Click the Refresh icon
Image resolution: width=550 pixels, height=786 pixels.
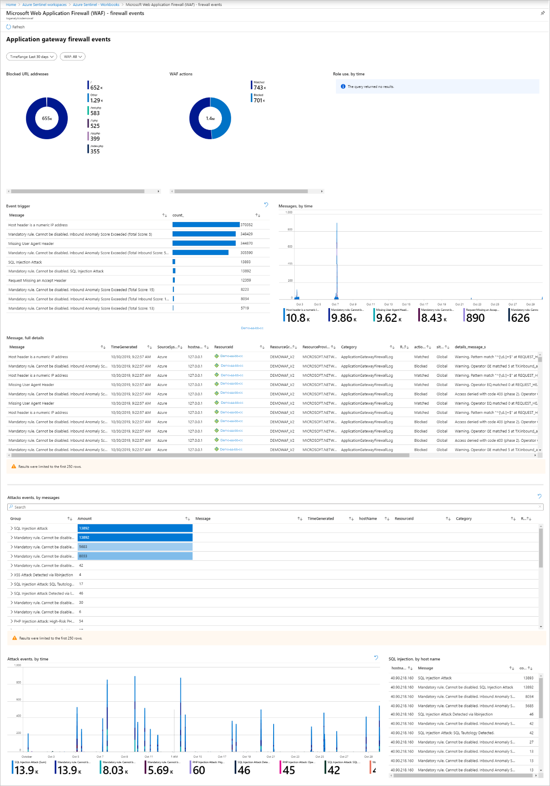coord(8,27)
